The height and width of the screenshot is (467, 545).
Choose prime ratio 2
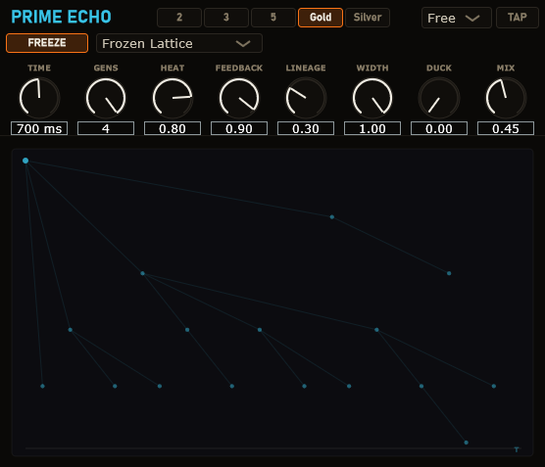pos(179,18)
